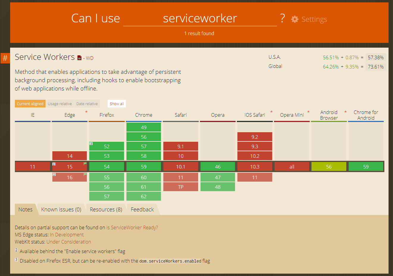Click the Safari column header
393x276 pixels.
coord(181,115)
